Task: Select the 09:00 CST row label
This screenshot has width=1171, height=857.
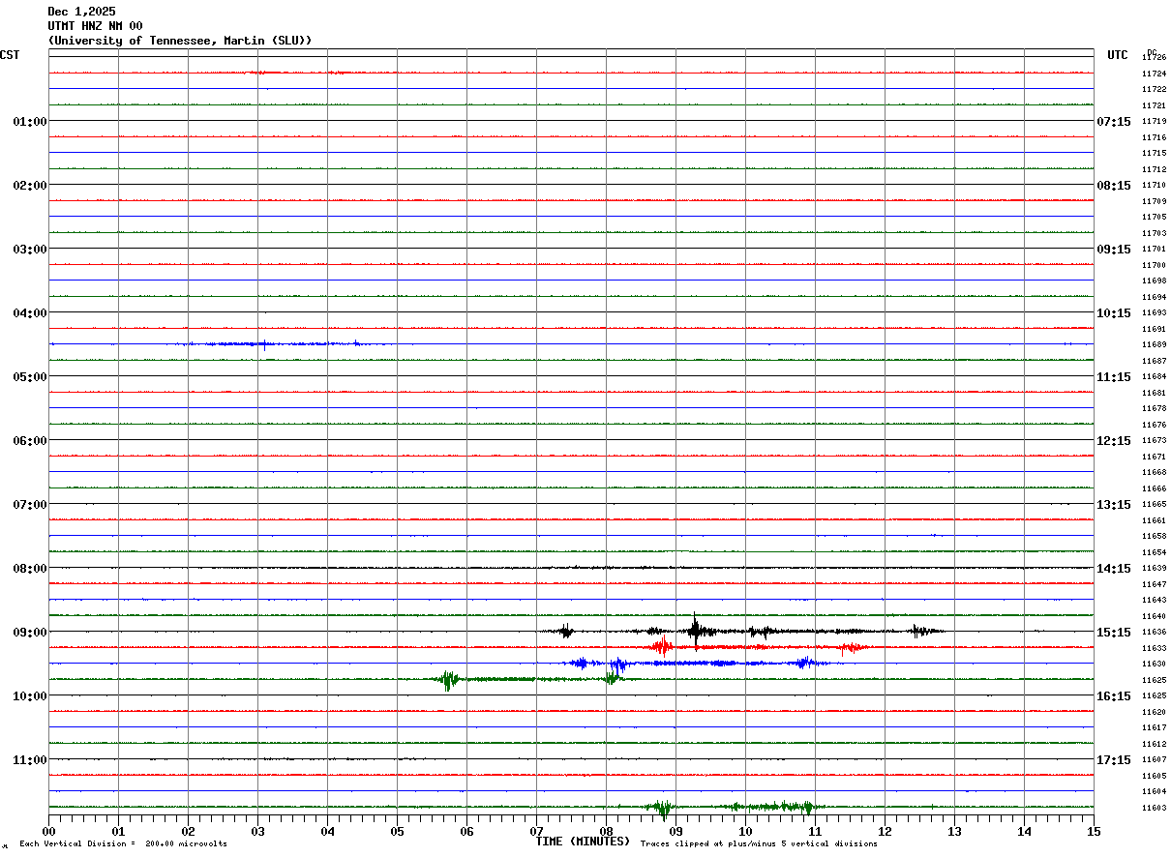Action: [x=30, y=633]
